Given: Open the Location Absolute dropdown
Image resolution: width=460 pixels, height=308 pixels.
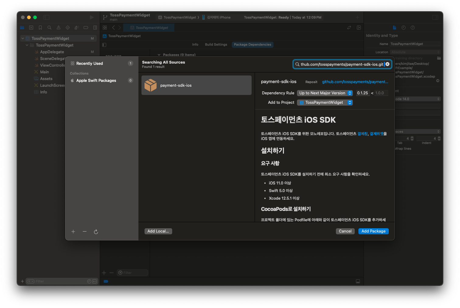Looking at the screenshot, I should [x=415, y=52].
